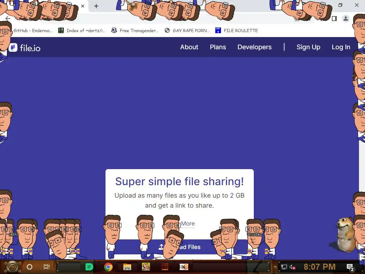
Task: Click the computer favicon of the Free Transgender bookmark
Action: tap(114, 30)
